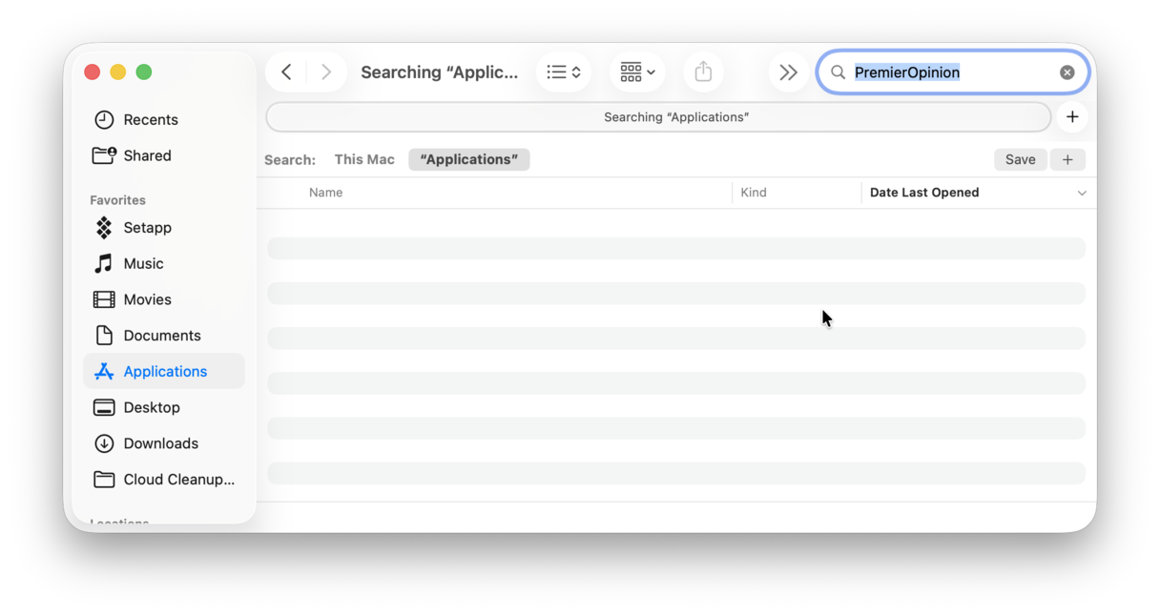Open the Cloud Cleanup folder
The height and width of the screenshot is (616, 1160).
coord(164,480)
